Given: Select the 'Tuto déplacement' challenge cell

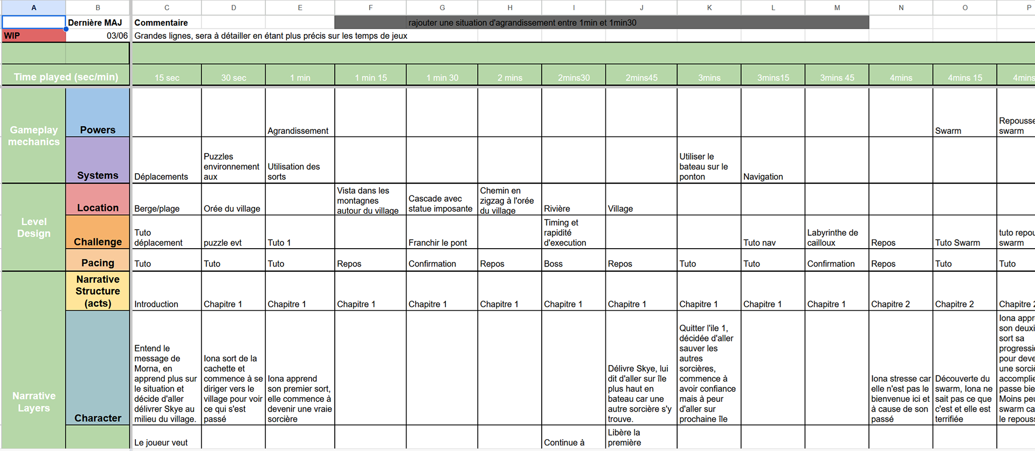Looking at the screenshot, I should click(x=167, y=232).
